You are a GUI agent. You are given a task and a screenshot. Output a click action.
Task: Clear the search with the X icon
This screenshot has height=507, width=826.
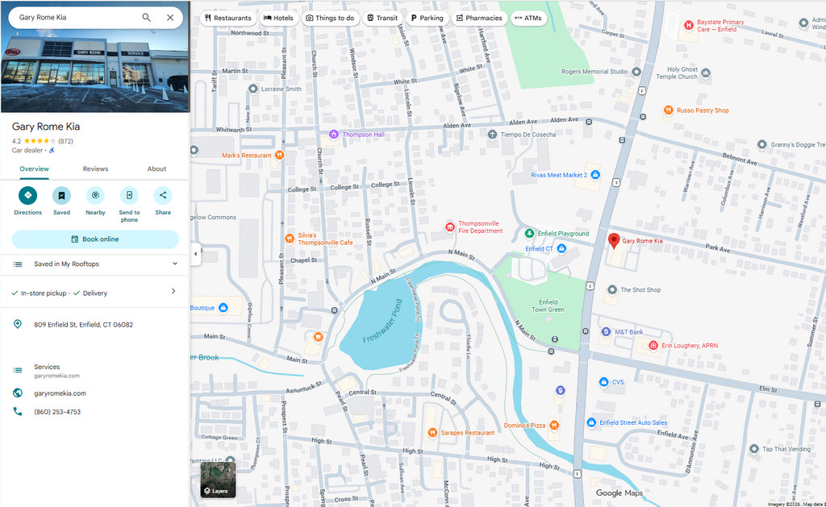click(x=170, y=18)
